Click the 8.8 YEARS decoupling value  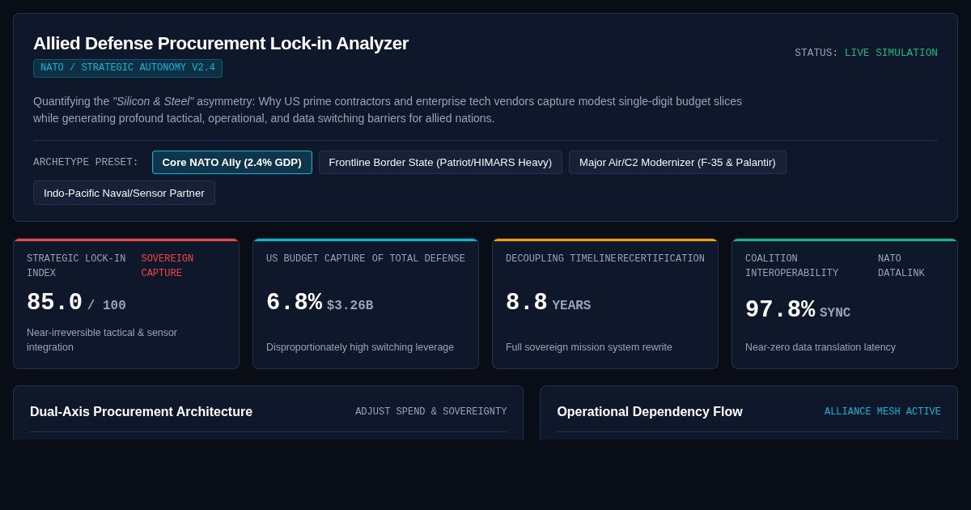(548, 303)
